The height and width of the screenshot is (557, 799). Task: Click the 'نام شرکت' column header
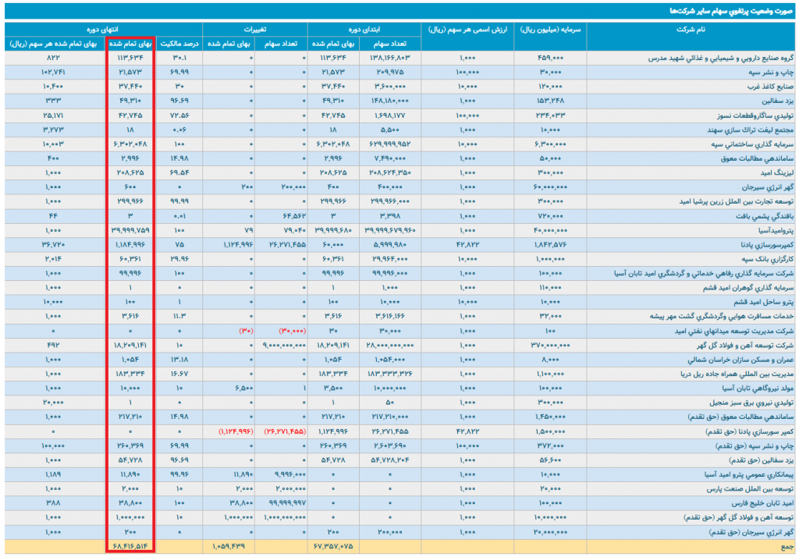pyautogui.click(x=691, y=30)
